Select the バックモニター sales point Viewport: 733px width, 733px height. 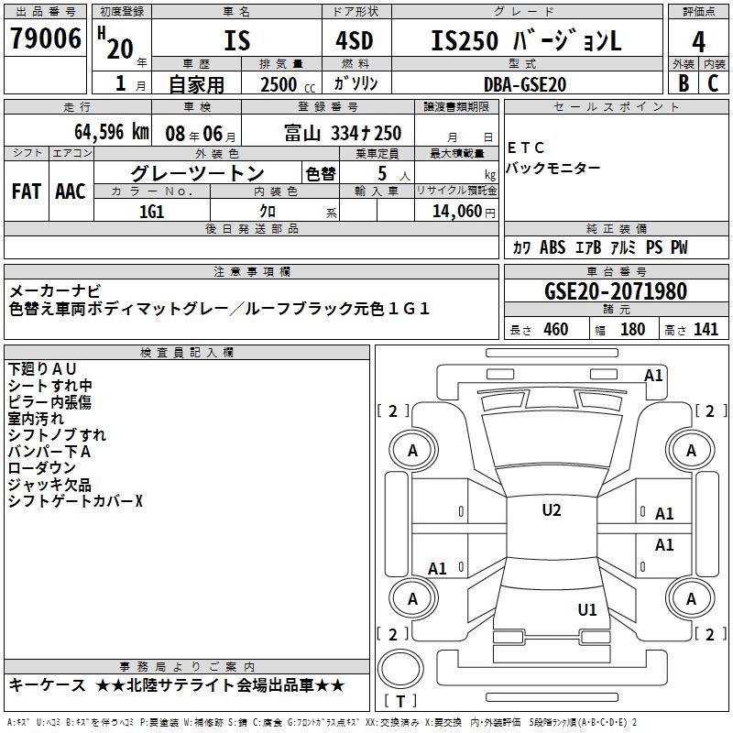click(553, 168)
